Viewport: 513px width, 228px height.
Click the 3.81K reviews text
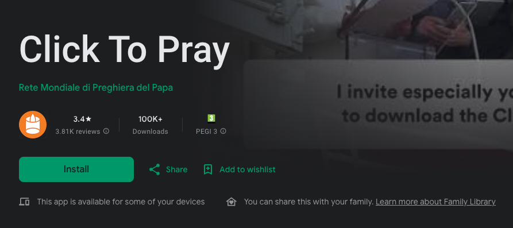(x=78, y=132)
